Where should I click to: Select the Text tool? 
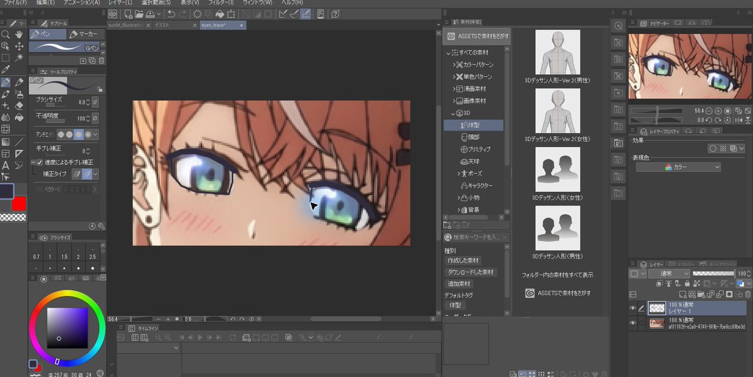pos(5,166)
